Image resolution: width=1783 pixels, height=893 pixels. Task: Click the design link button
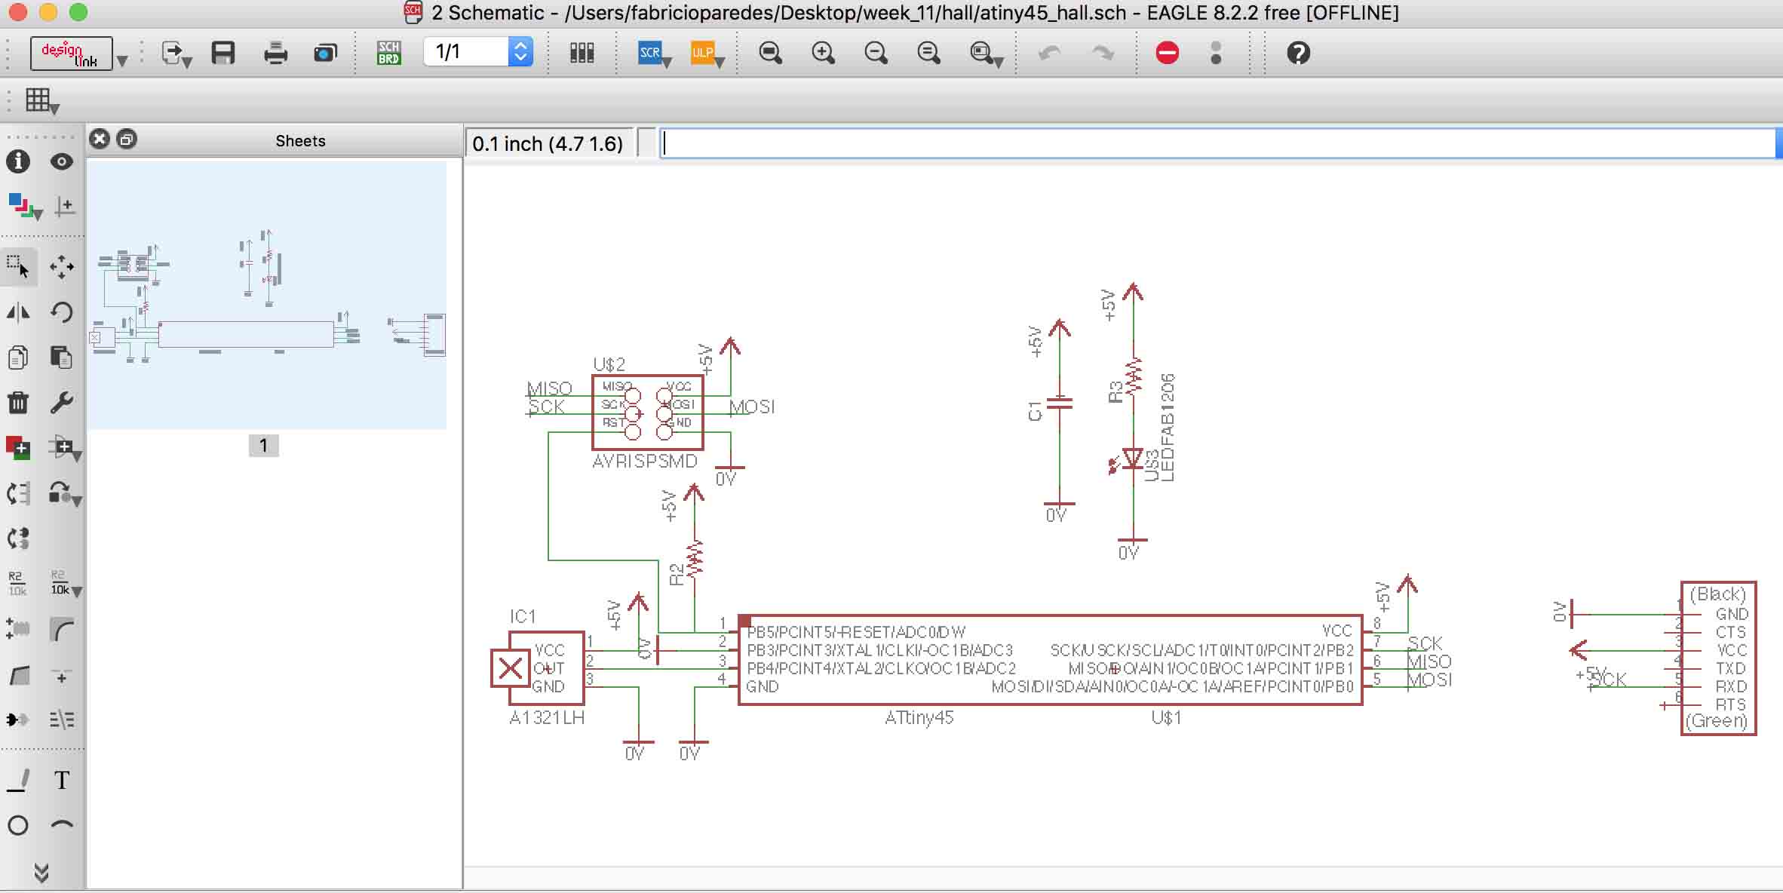(72, 54)
